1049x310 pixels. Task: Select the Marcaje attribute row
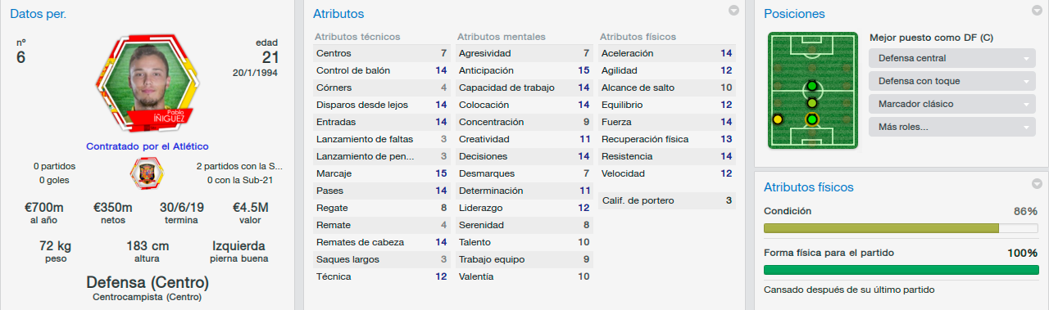coord(382,173)
